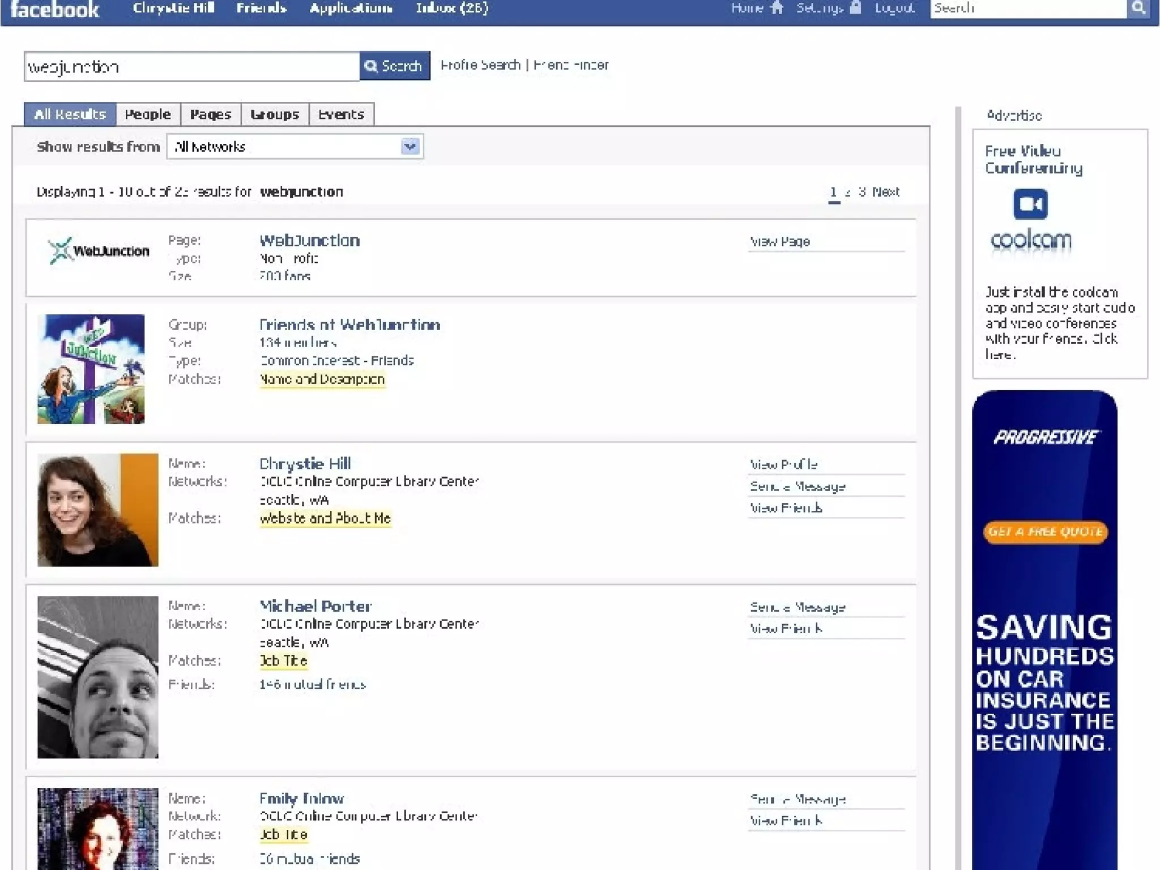Select the Events tab
This screenshot has height=870, width=1160.
tap(341, 114)
